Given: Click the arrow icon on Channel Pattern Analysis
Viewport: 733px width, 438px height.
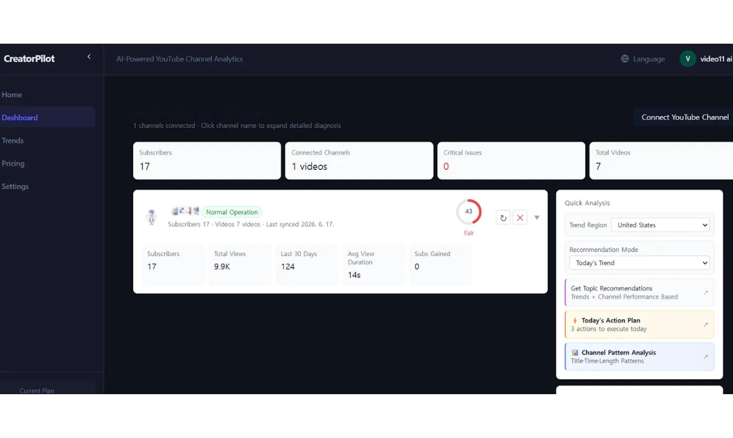Looking at the screenshot, I should pos(706,357).
